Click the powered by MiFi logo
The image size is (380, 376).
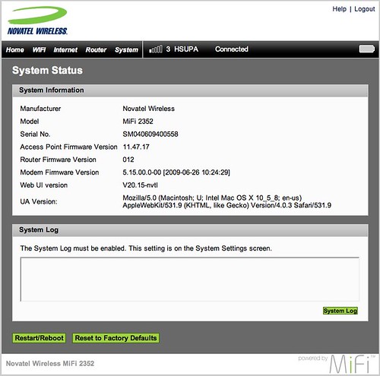click(337, 364)
